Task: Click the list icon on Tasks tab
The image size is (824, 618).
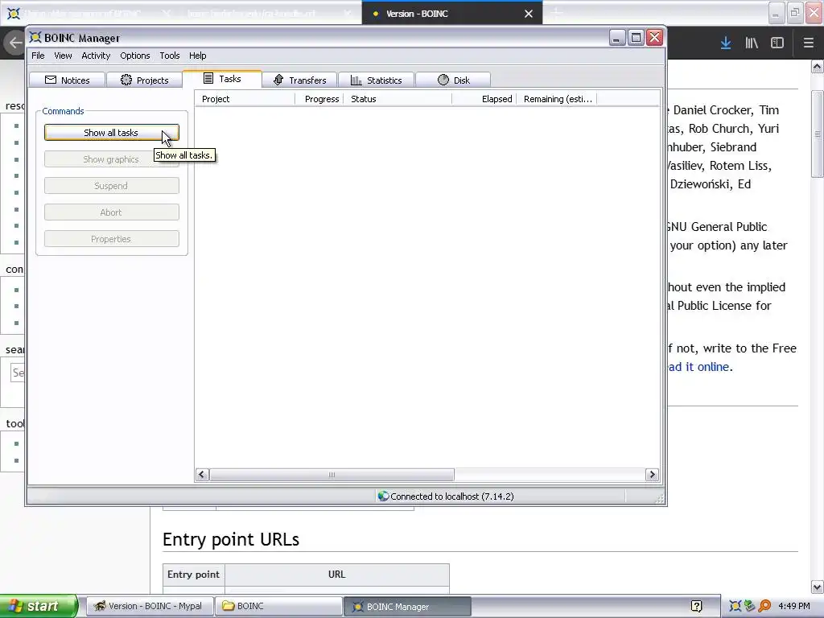Action: [x=208, y=78]
